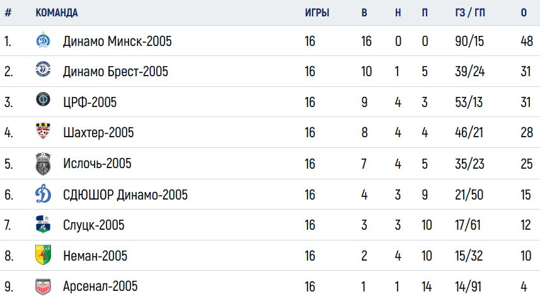This screenshot has height=299, width=540.
Task: Sort by the КОМАНДА column header
Action: (57, 13)
